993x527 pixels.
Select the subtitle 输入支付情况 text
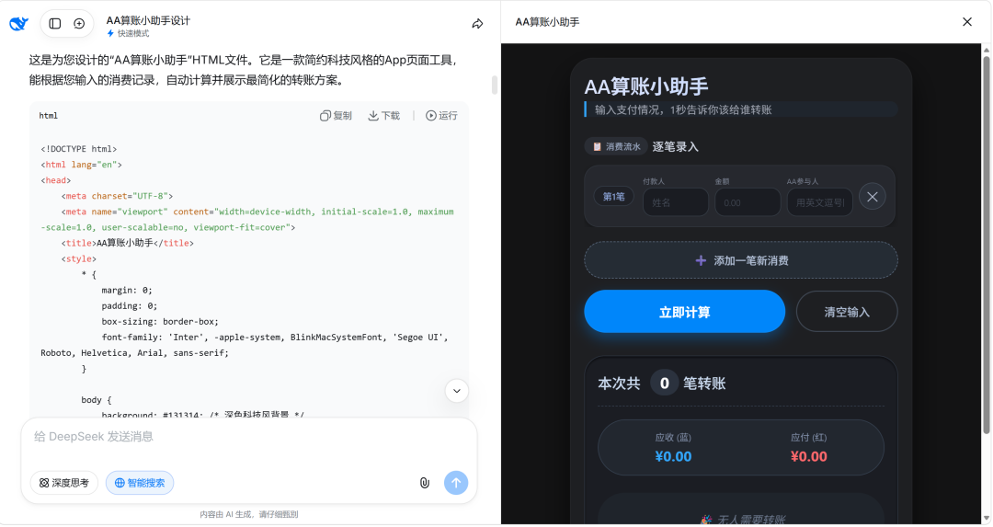tap(683, 110)
